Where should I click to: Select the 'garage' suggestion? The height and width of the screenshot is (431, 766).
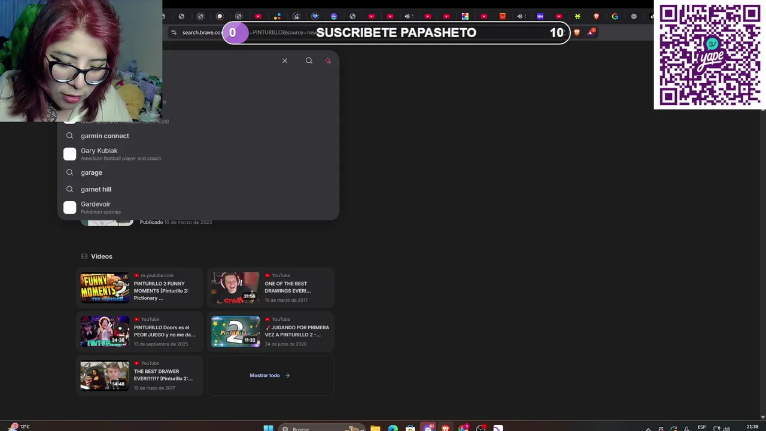198,172
